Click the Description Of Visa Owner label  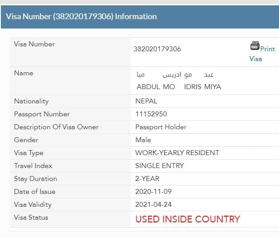pos(56,127)
